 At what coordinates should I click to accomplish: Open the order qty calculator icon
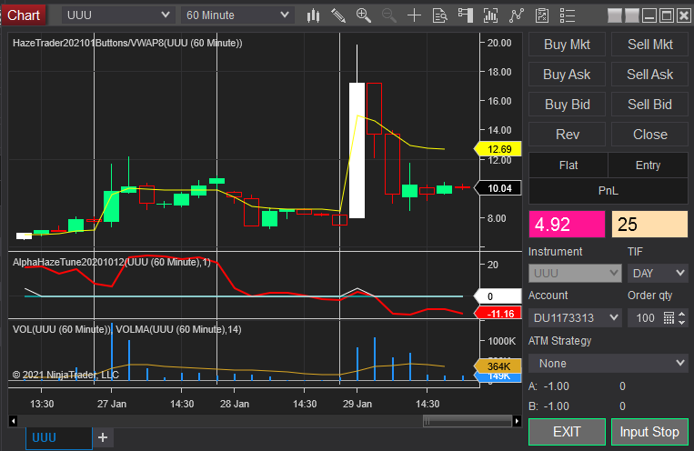[669, 317]
